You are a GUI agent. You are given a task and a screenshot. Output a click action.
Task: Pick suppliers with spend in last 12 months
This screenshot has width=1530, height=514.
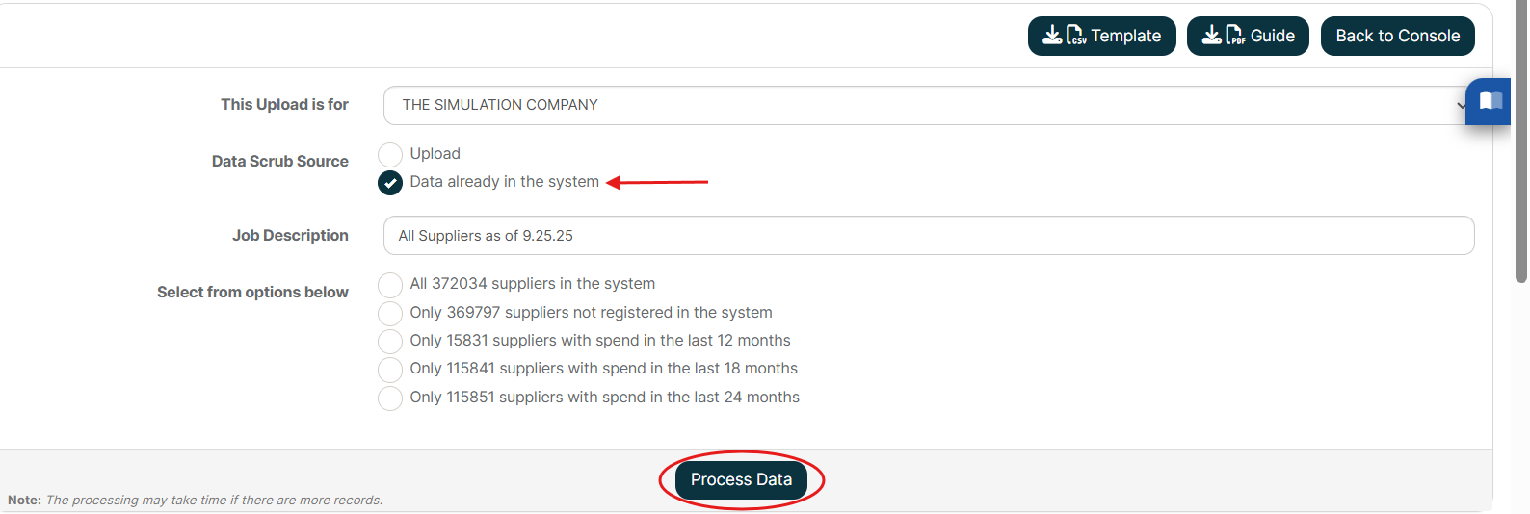[x=390, y=342]
